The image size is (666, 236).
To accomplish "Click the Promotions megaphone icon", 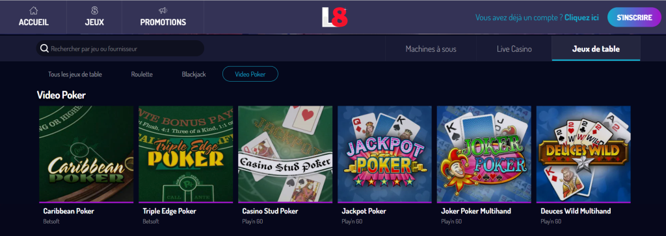I will pyautogui.click(x=163, y=10).
